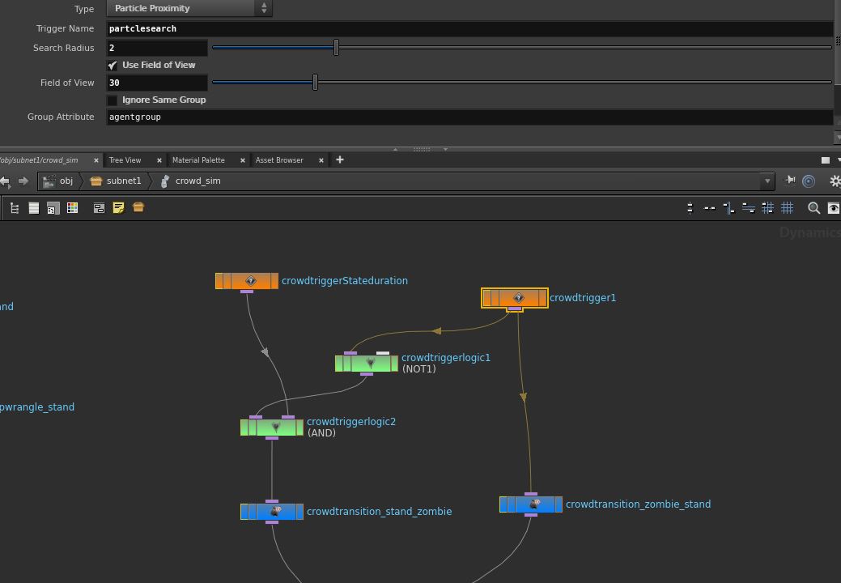Align selected nodes horizontally icon
The image size is (841, 583).
pos(710,208)
